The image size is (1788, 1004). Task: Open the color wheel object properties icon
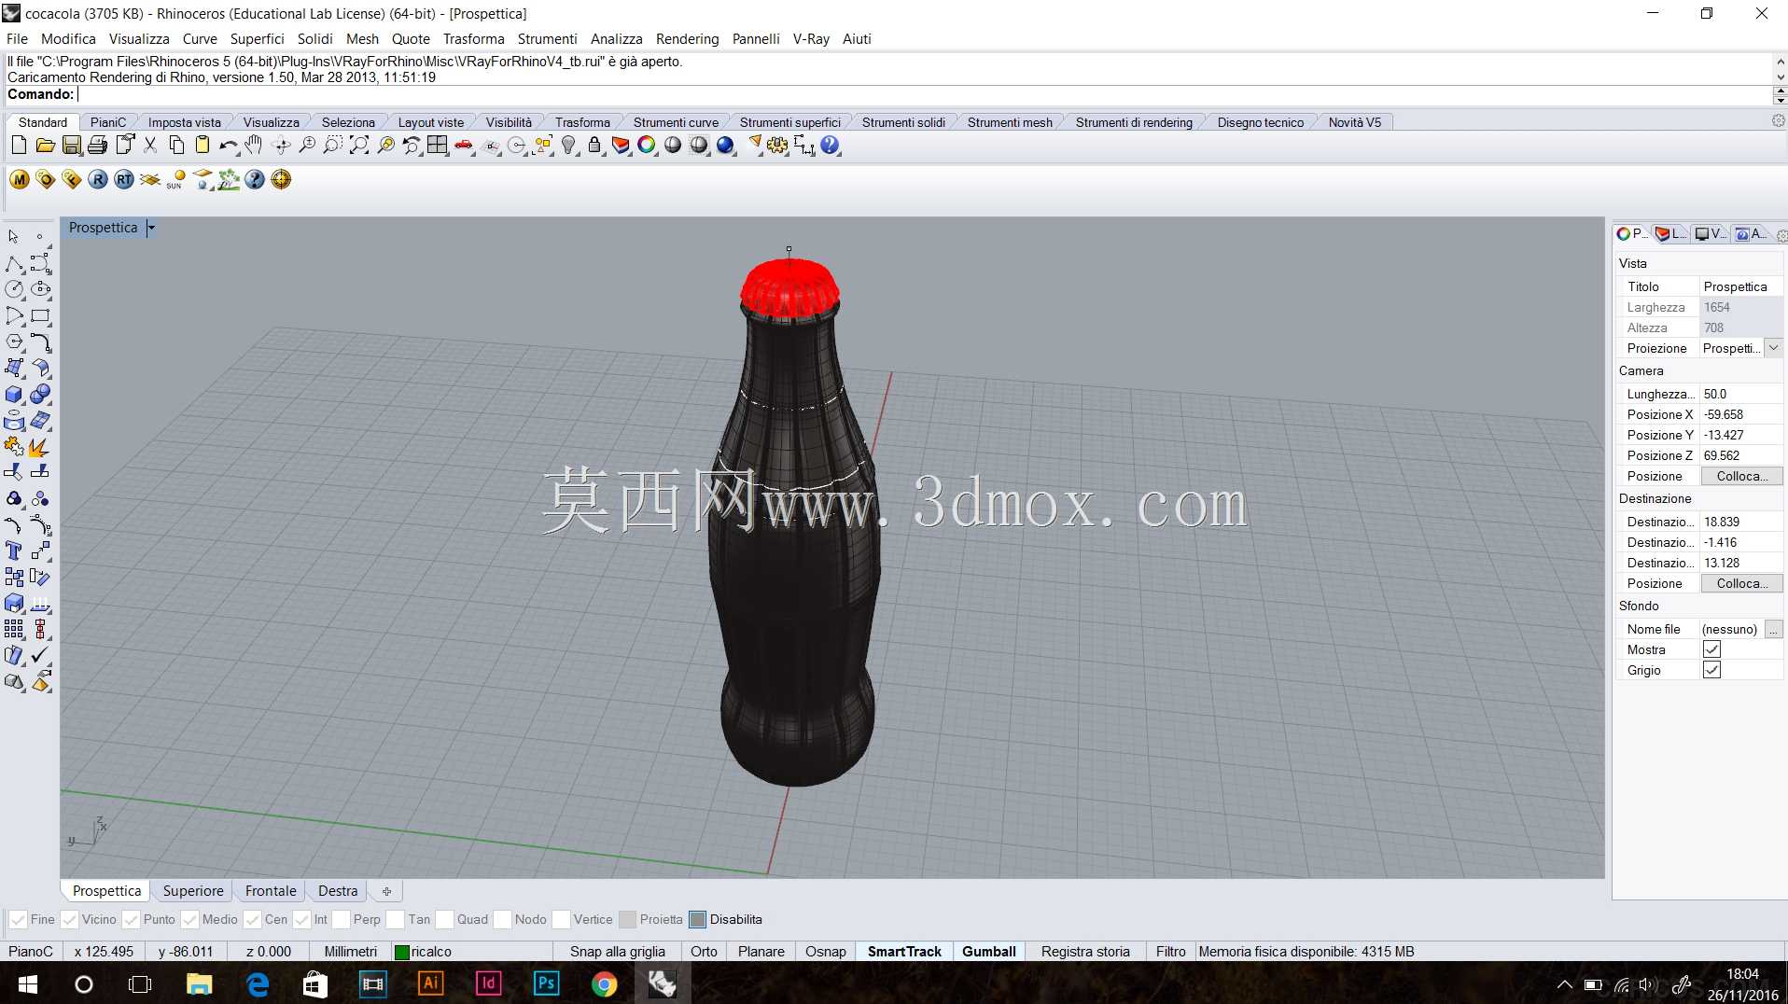pos(647,146)
